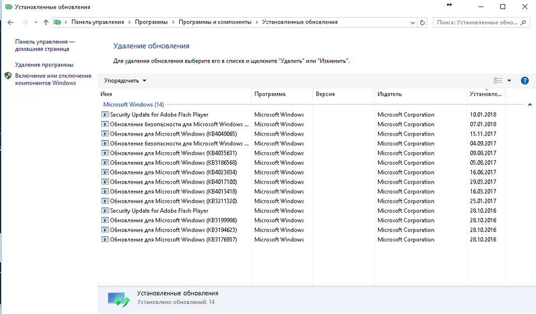Click icon of update KB3194623

pyautogui.click(x=105, y=230)
